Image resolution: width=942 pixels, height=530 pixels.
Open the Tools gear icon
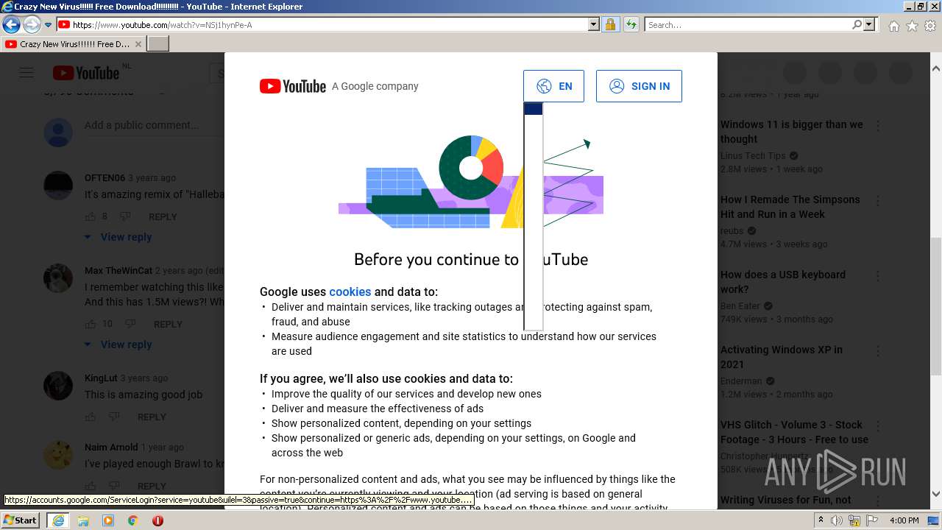coord(930,26)
